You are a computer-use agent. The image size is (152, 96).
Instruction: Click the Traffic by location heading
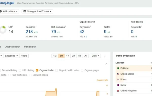pos(125,56)
